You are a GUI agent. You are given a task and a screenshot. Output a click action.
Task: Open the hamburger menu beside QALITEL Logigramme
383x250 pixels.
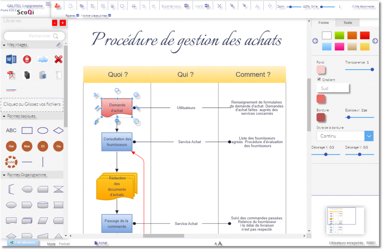point(48,4)
